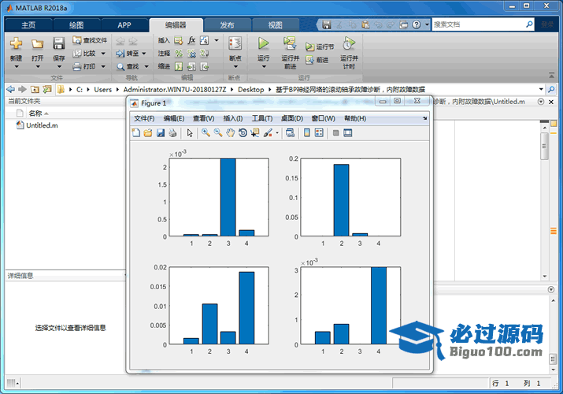Click Figure 1 print icon
Viewport: 563px width, 394px height.
click(x=172, y=133)
